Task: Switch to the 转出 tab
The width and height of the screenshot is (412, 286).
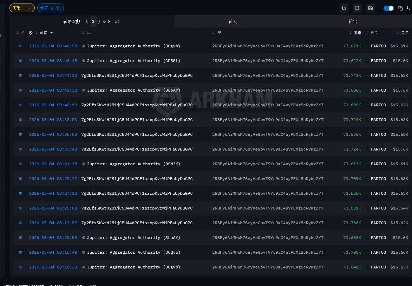Action: pyautogui.click(x=353, y=21)
